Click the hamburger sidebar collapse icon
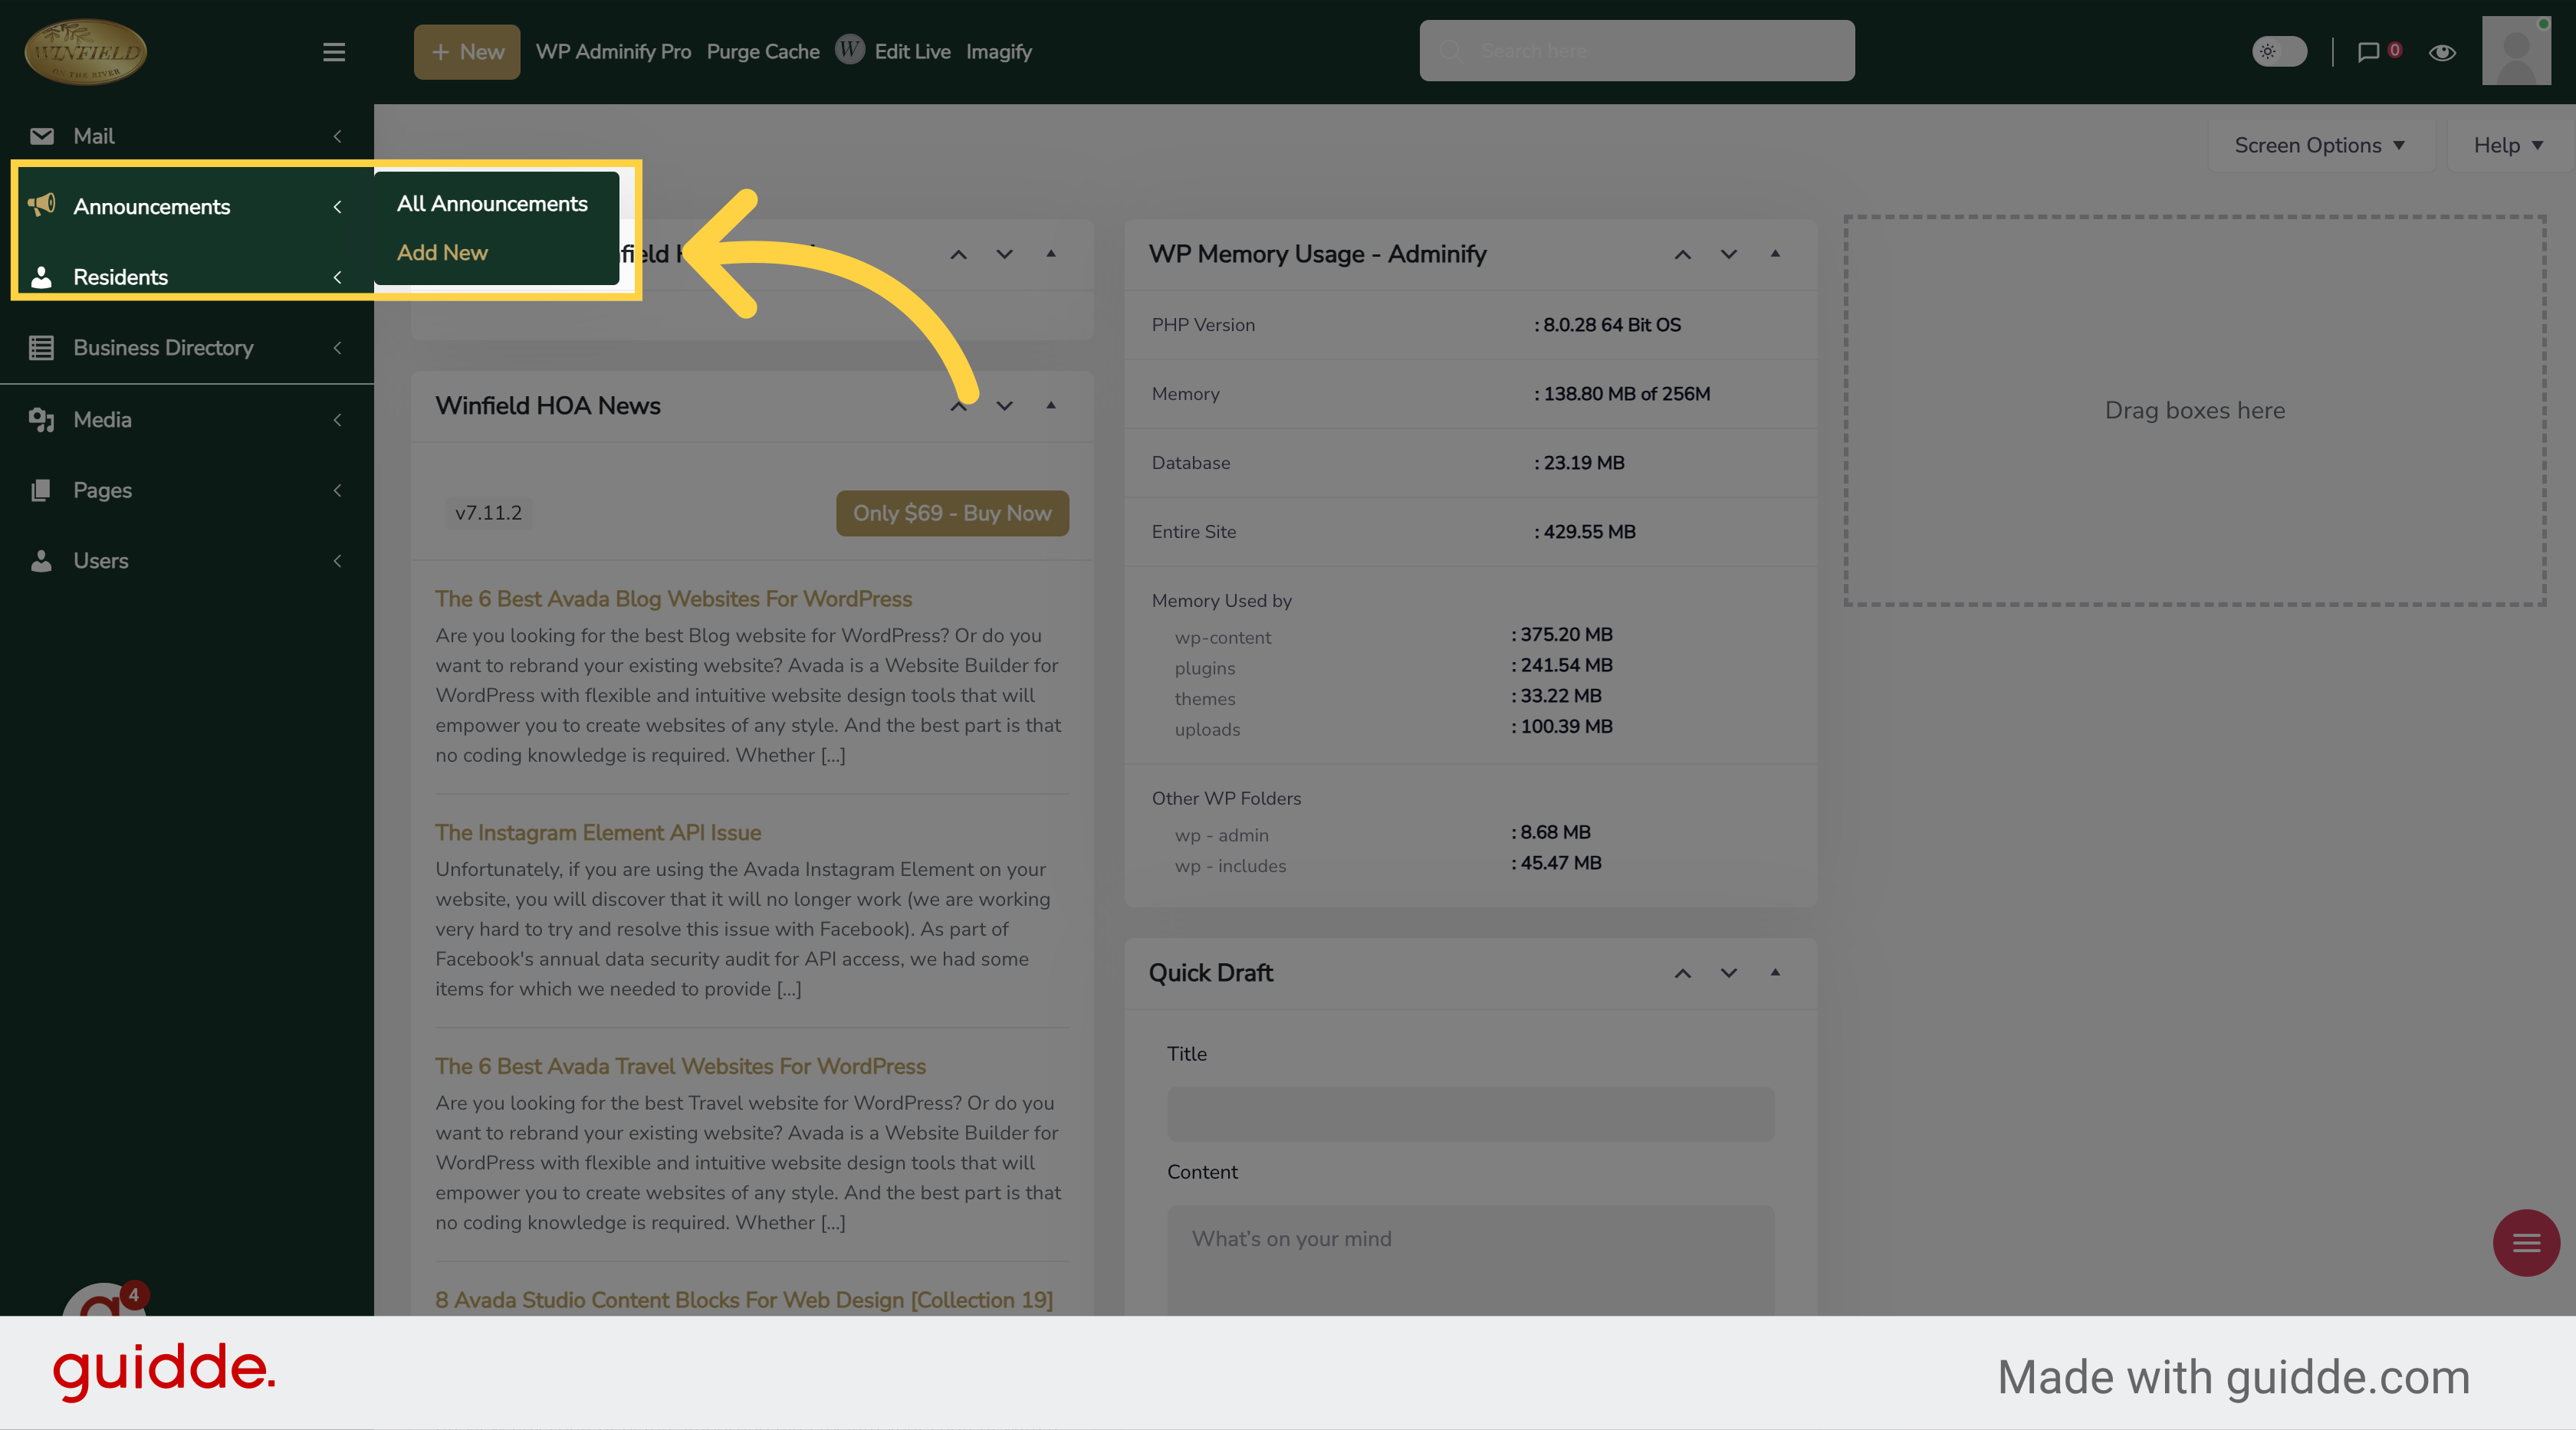The height and width of the screenshot is (1430, 2576). pyautogui.click(x=334, y=52)
